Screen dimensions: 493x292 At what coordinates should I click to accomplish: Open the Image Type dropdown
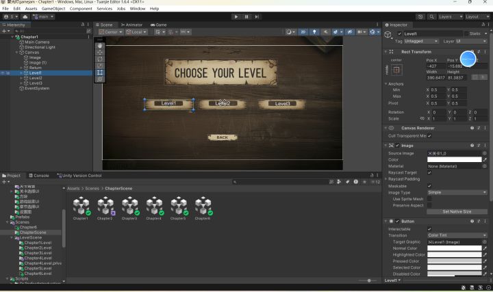456,192
